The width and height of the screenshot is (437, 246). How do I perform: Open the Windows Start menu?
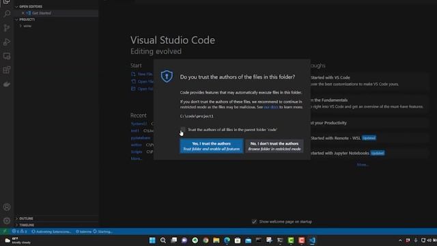coord(152,240)
